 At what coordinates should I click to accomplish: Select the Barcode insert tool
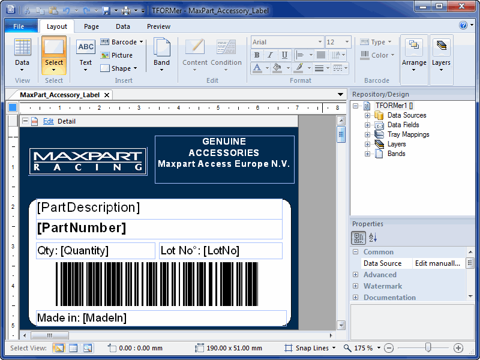pyautogui.click(x=119, y=42)
